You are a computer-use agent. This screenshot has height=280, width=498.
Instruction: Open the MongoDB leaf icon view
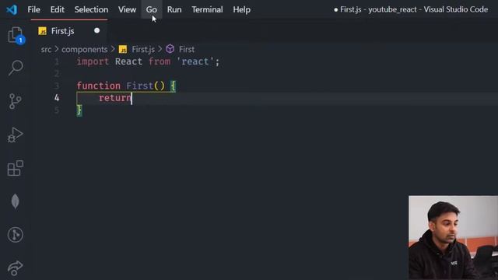tap(15, 201)
